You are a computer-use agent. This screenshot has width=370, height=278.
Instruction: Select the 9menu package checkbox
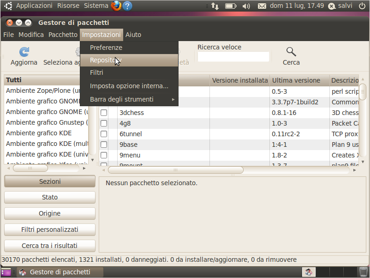pos(104,155)
